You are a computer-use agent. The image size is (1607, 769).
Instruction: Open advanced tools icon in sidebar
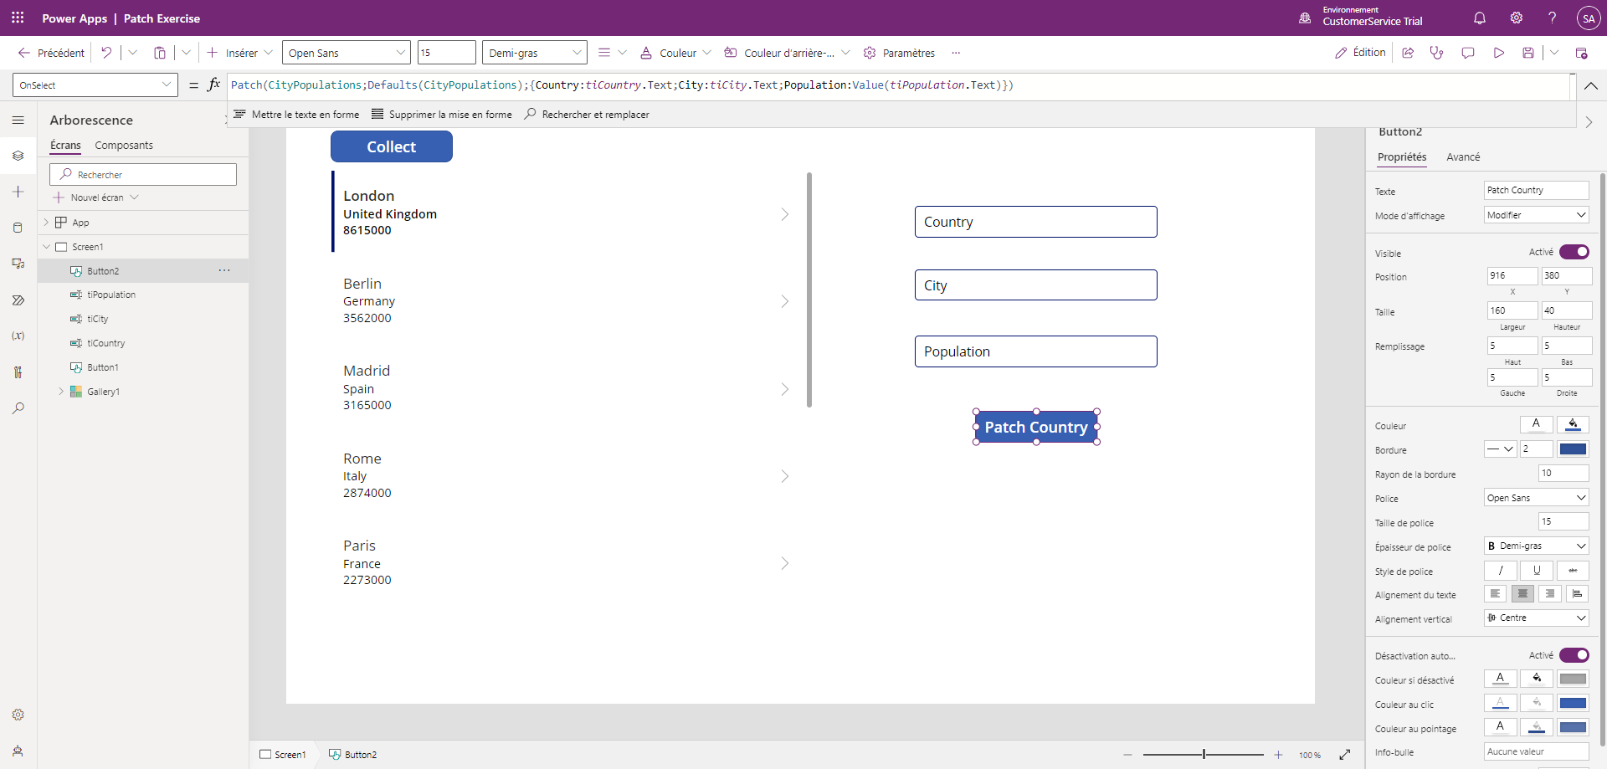pyautogui.click(x=18, y=372)
